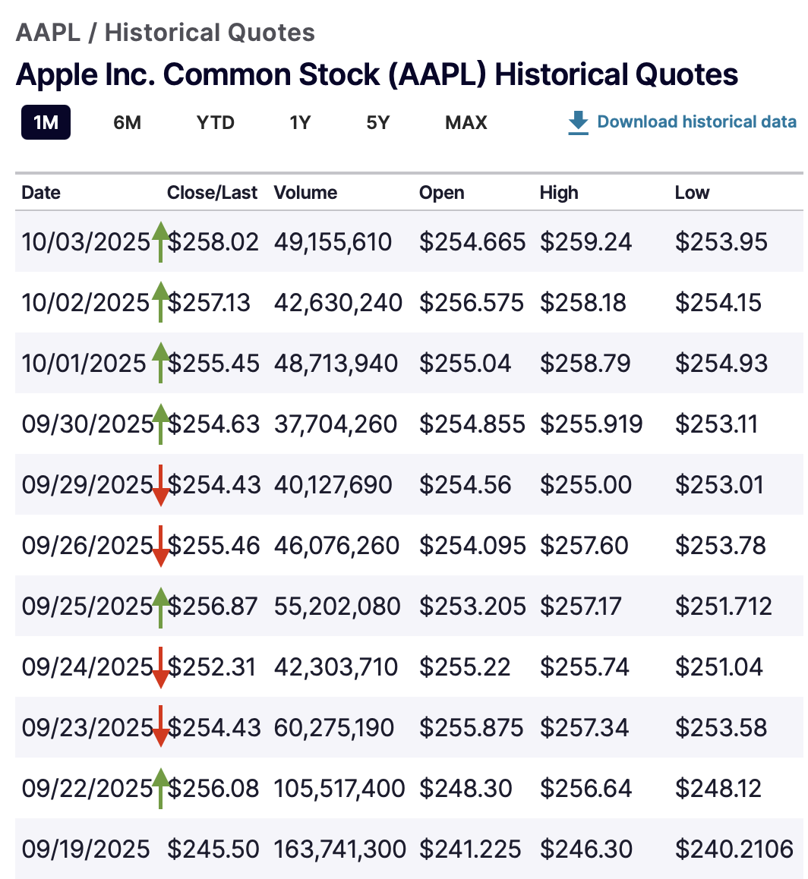Click the Date column header

click(41, 193)
